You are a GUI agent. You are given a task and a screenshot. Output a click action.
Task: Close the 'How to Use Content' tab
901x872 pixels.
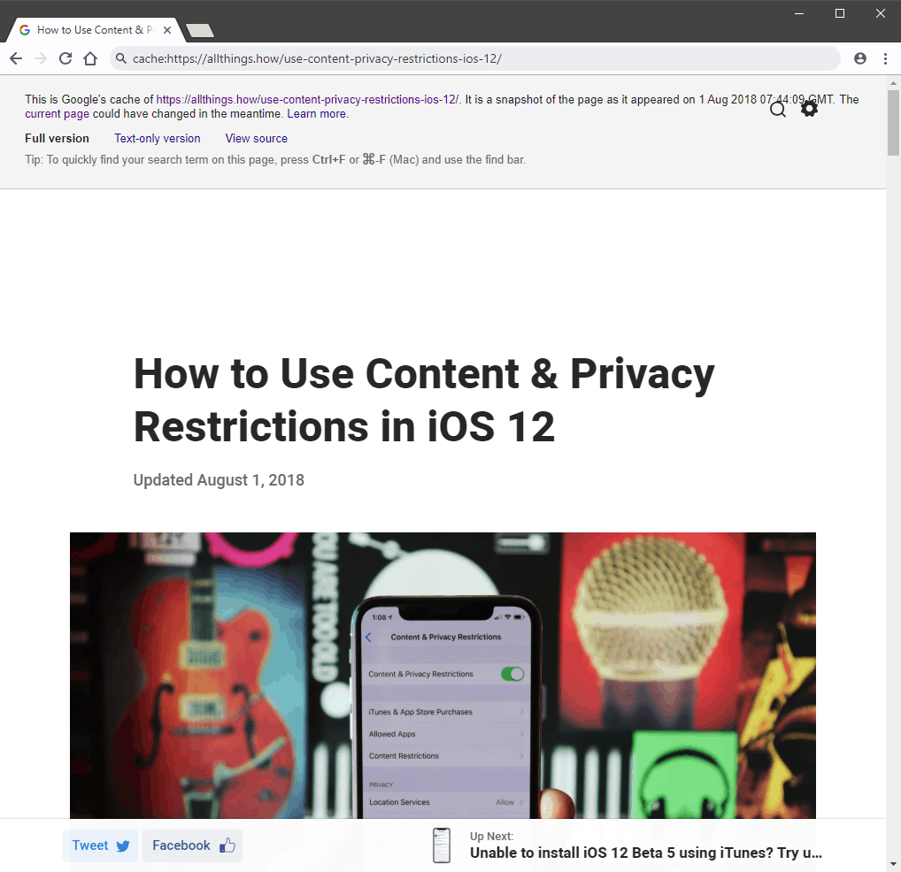tap(167, 30)
